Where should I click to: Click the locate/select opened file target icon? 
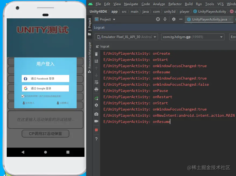pyautogui.click(x=158, y=19)
